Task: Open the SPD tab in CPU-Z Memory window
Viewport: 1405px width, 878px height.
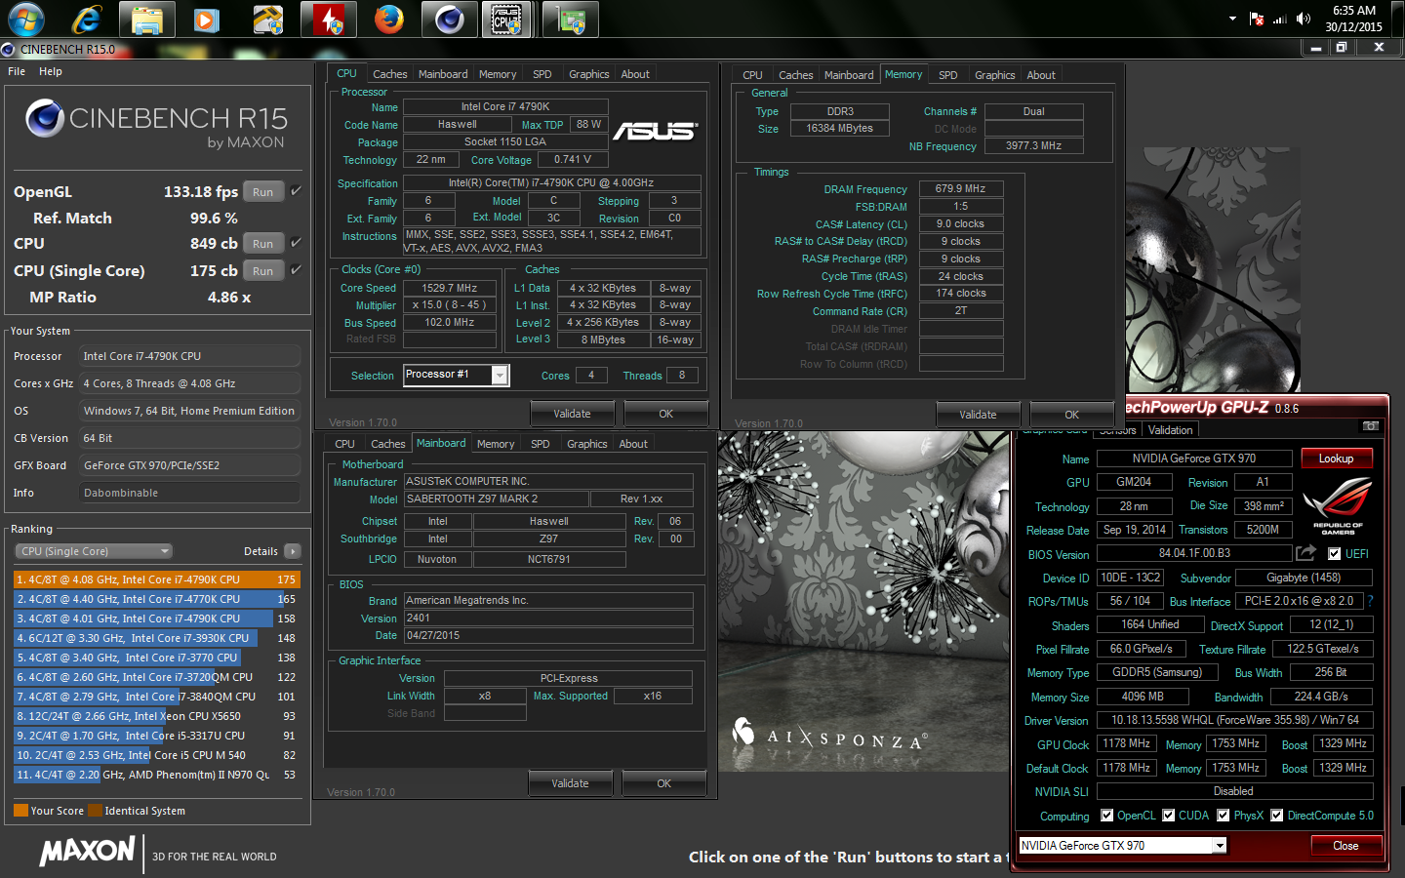Action: point(948,75)
